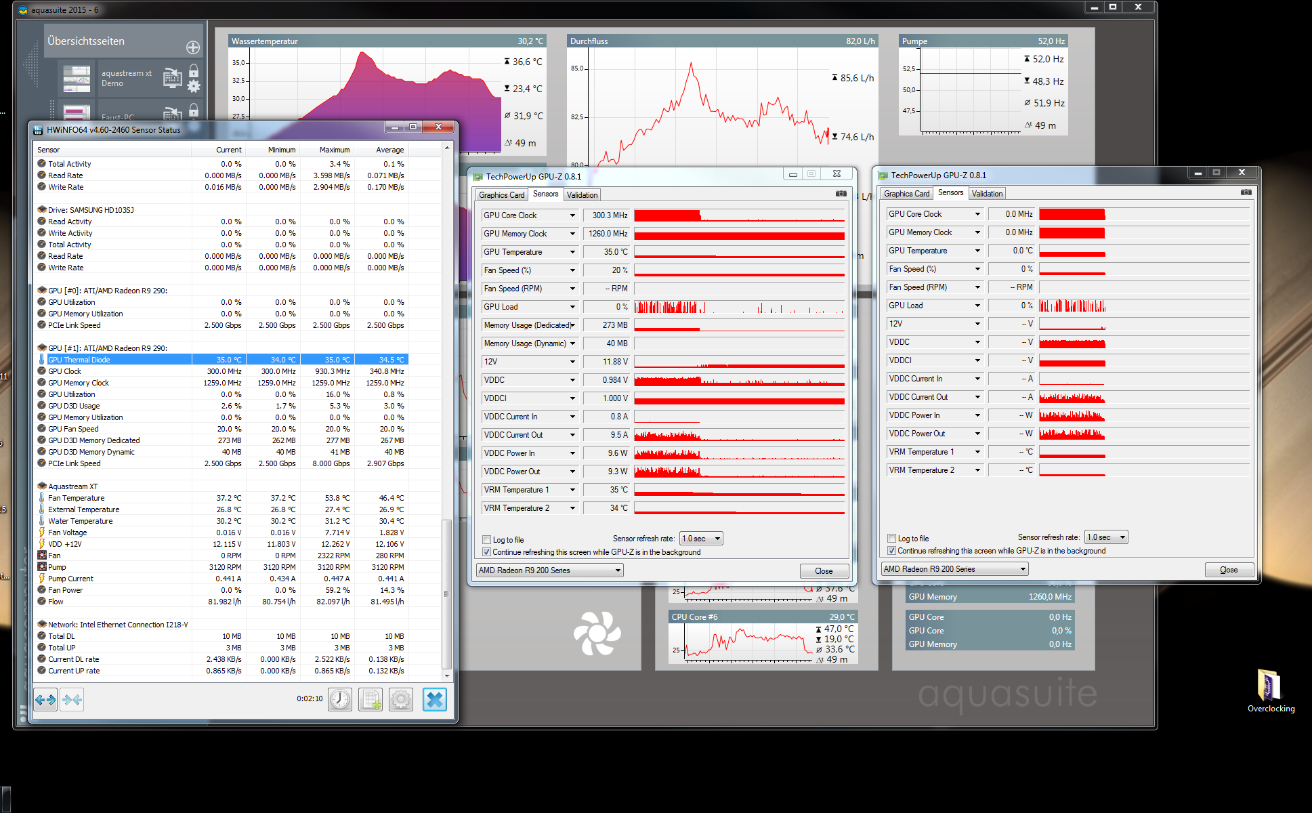The width and height of the screenshot is (1312, 813).
Task: Switch to Graphics Card tab in left GPU-Z
Action: pyautogui.click(x=501, y=195)
